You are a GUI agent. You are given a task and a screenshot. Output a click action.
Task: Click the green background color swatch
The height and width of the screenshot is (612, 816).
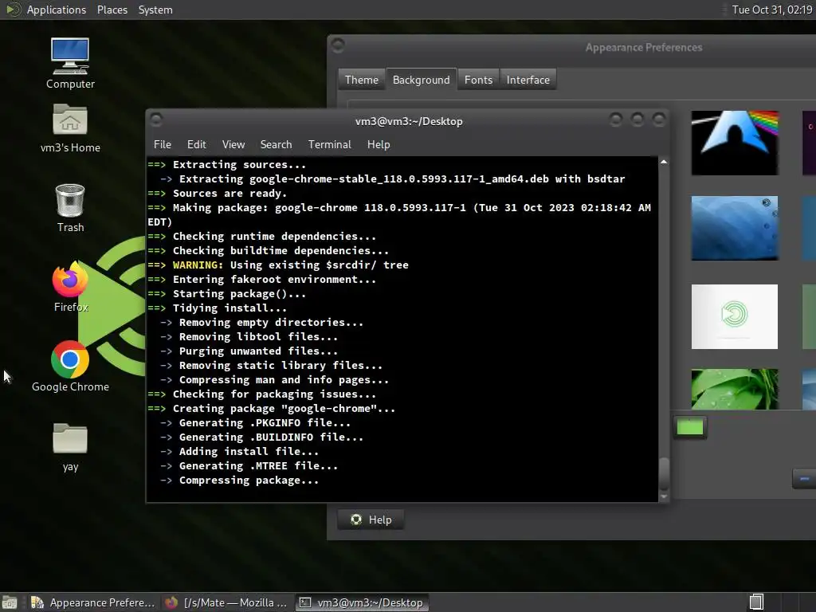pos(690,427)
